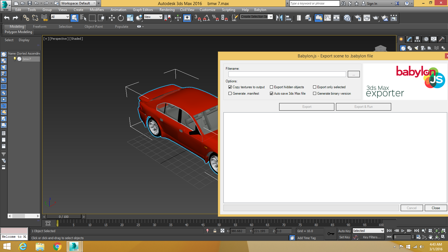
Task: Click the Play Animation button
Action: click(403, 231)
